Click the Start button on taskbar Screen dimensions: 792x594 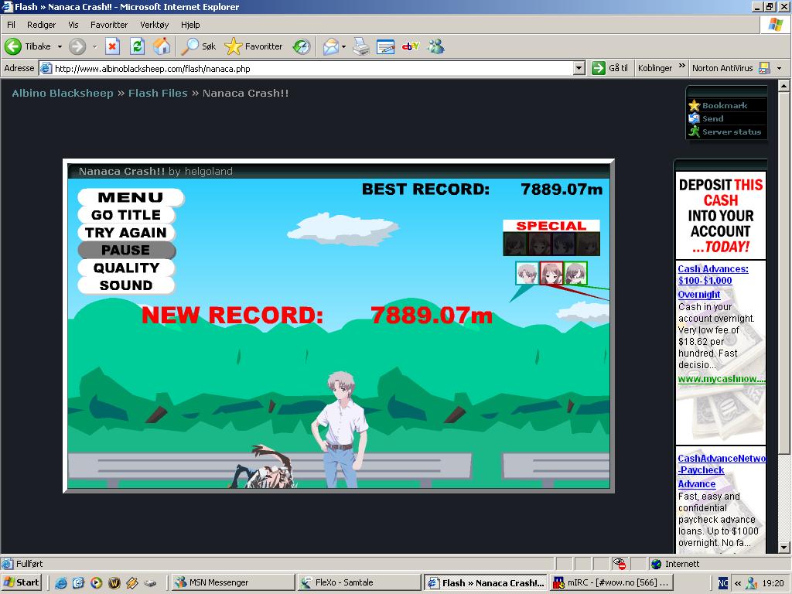[21, 582]
